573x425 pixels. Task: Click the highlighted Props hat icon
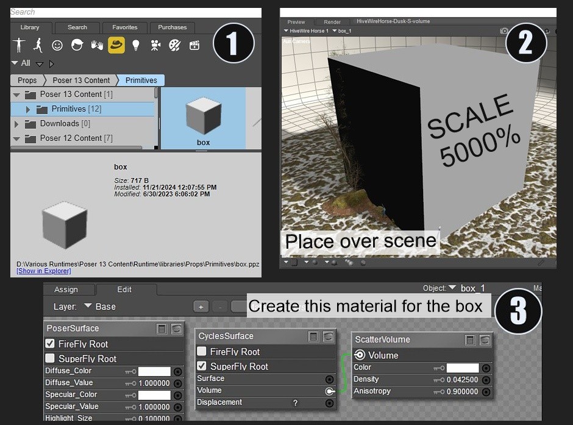[115, 45]
